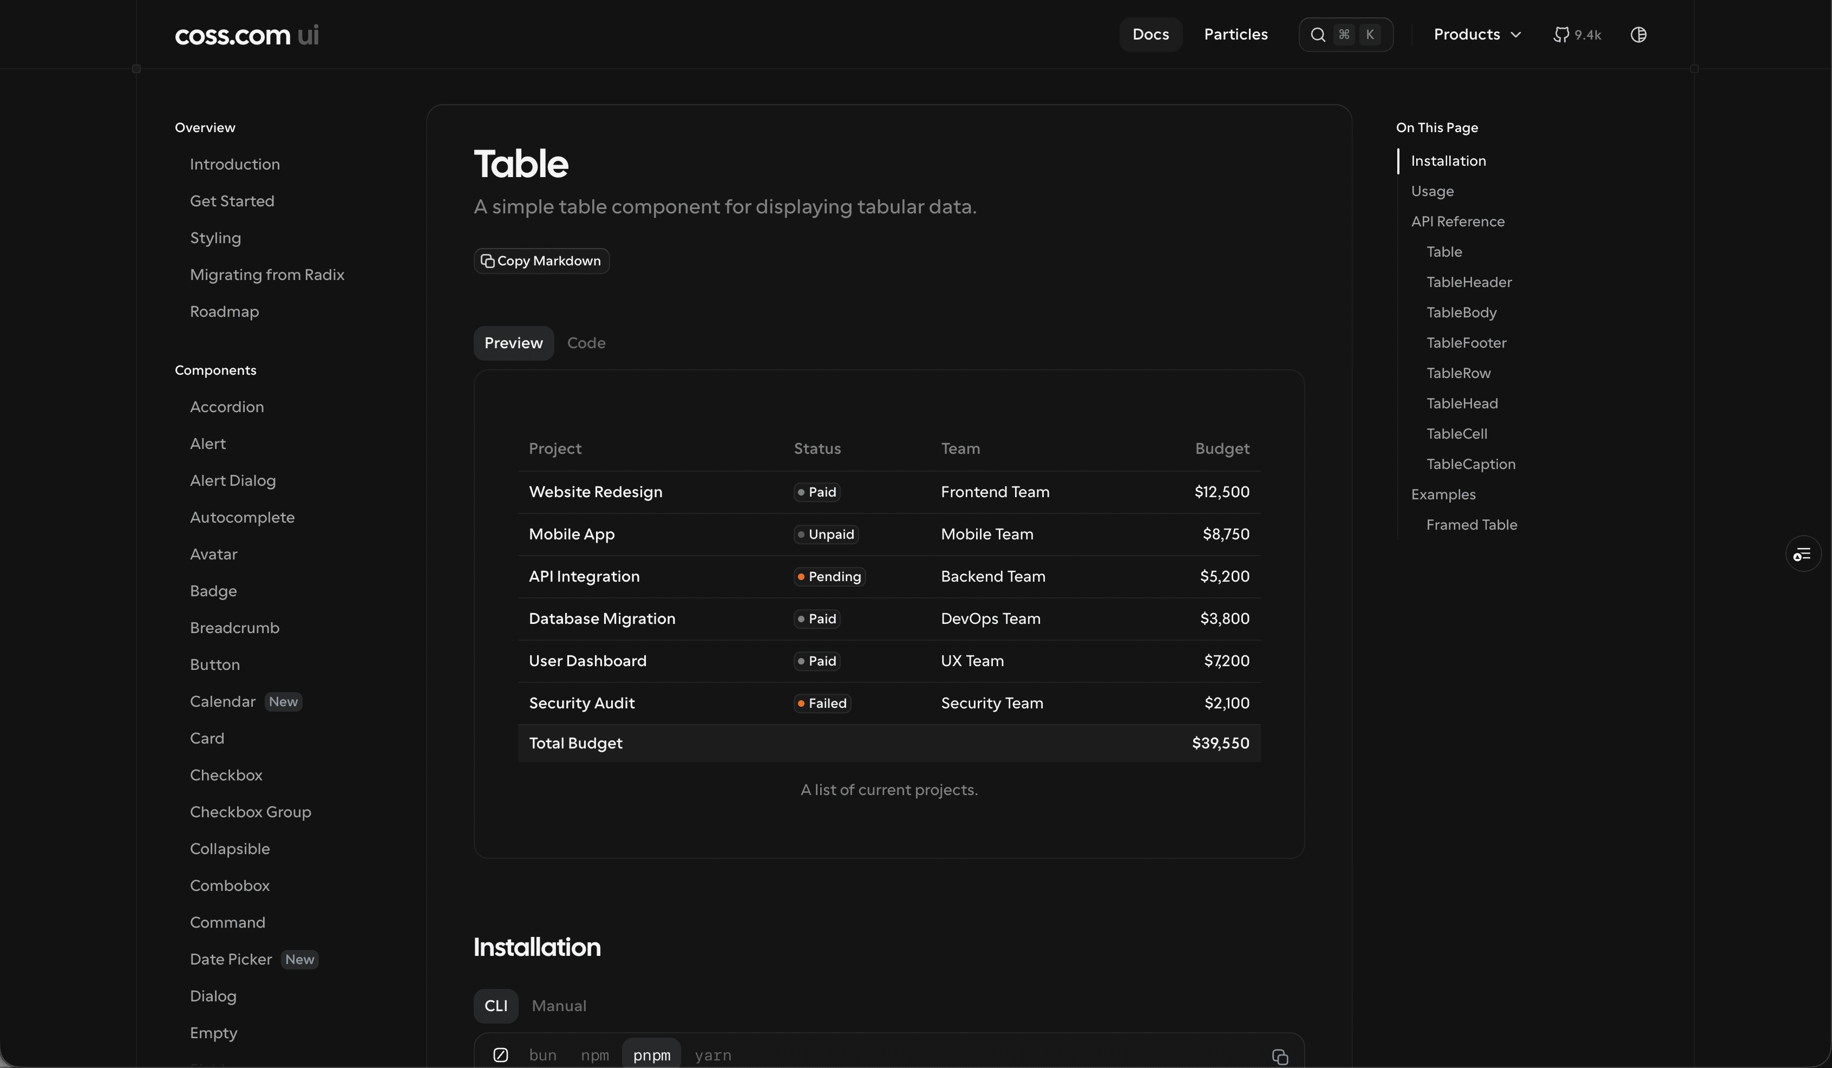Viewport: 1832px width, 1068px height.
Task: Select the npm package manager option
Action: (x=594, y=1055)
